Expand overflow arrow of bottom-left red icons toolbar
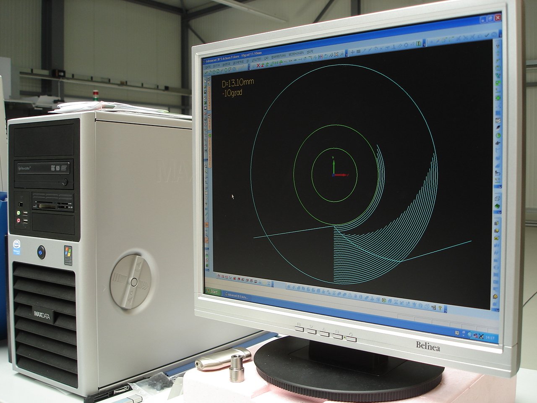This screenshot has height=403, width=537. pyautogui.click(x=272, y=285)
